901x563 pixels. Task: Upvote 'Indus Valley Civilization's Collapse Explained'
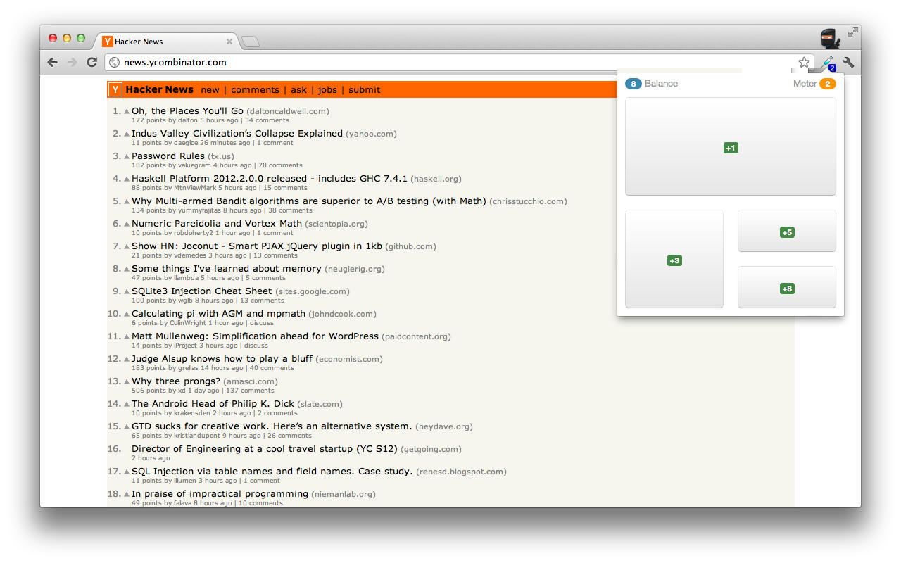(x=127, y=134)
